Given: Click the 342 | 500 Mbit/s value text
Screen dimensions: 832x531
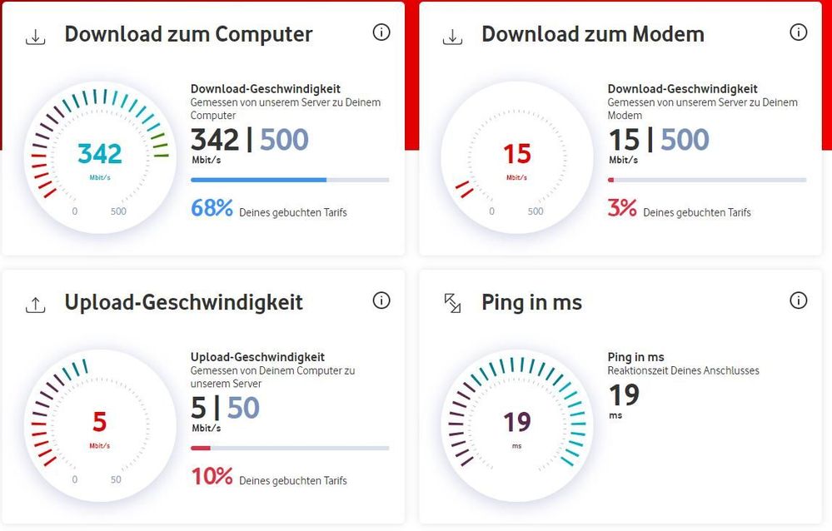Looking at the screenshot, I should [250, 140].
